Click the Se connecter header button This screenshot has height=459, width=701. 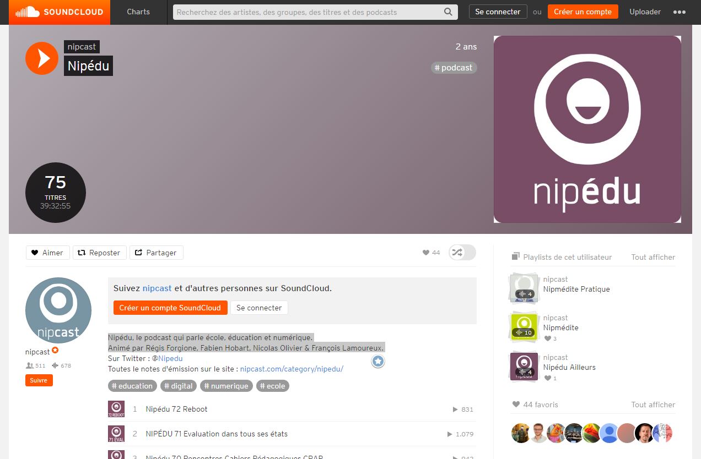[498, 12]
